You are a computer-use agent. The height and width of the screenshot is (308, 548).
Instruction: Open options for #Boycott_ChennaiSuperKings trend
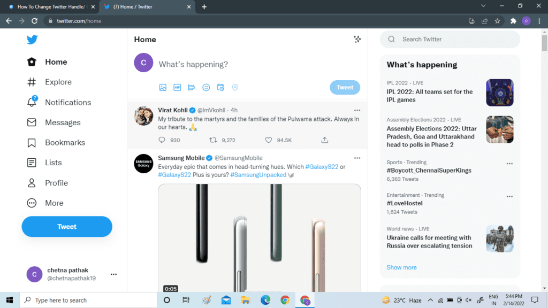coord(509,164)
